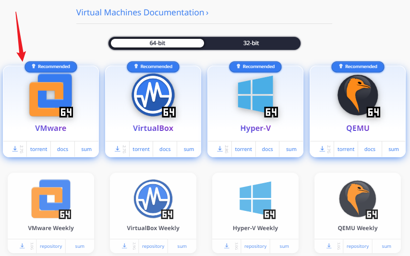Open docs for VMware
Screen dimensions: 410x256
click(x=62, y=149)
